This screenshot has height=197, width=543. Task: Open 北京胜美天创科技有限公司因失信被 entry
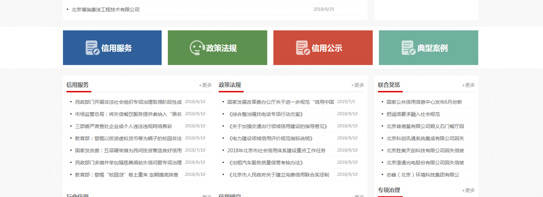click(x=425, y=150)
